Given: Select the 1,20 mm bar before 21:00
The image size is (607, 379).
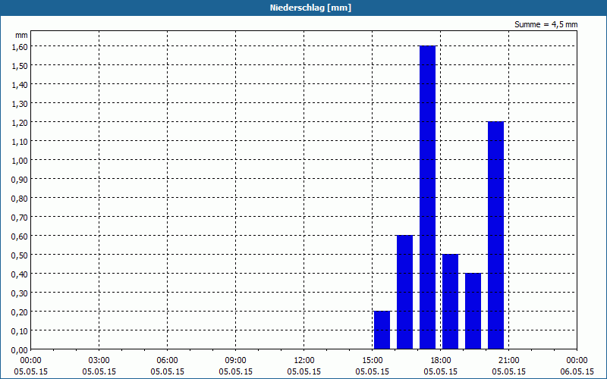Looking at the screenshot, I should (x=496, y=235).
